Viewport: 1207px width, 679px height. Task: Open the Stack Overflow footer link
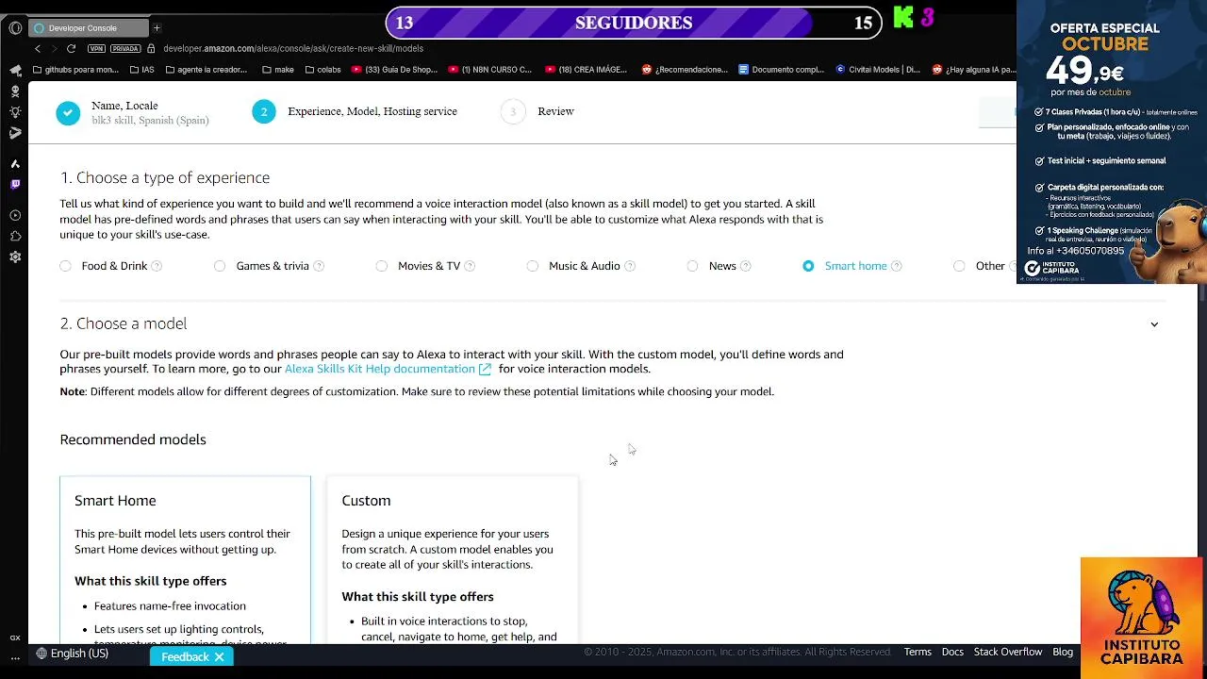click(x=1008, y=652)
